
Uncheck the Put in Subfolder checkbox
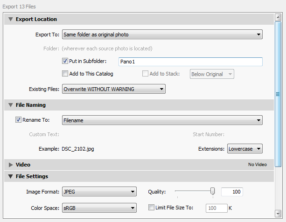(x=65, y=61)
